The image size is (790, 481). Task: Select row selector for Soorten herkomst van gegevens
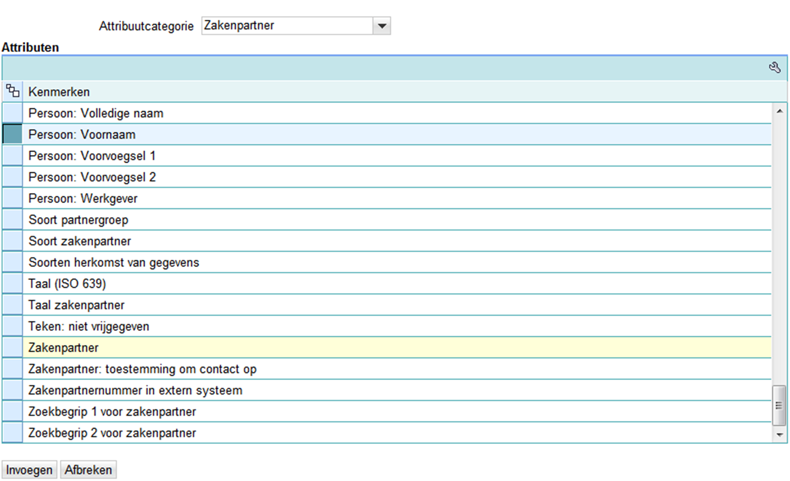pyautogui.click(x=12, y=262)
